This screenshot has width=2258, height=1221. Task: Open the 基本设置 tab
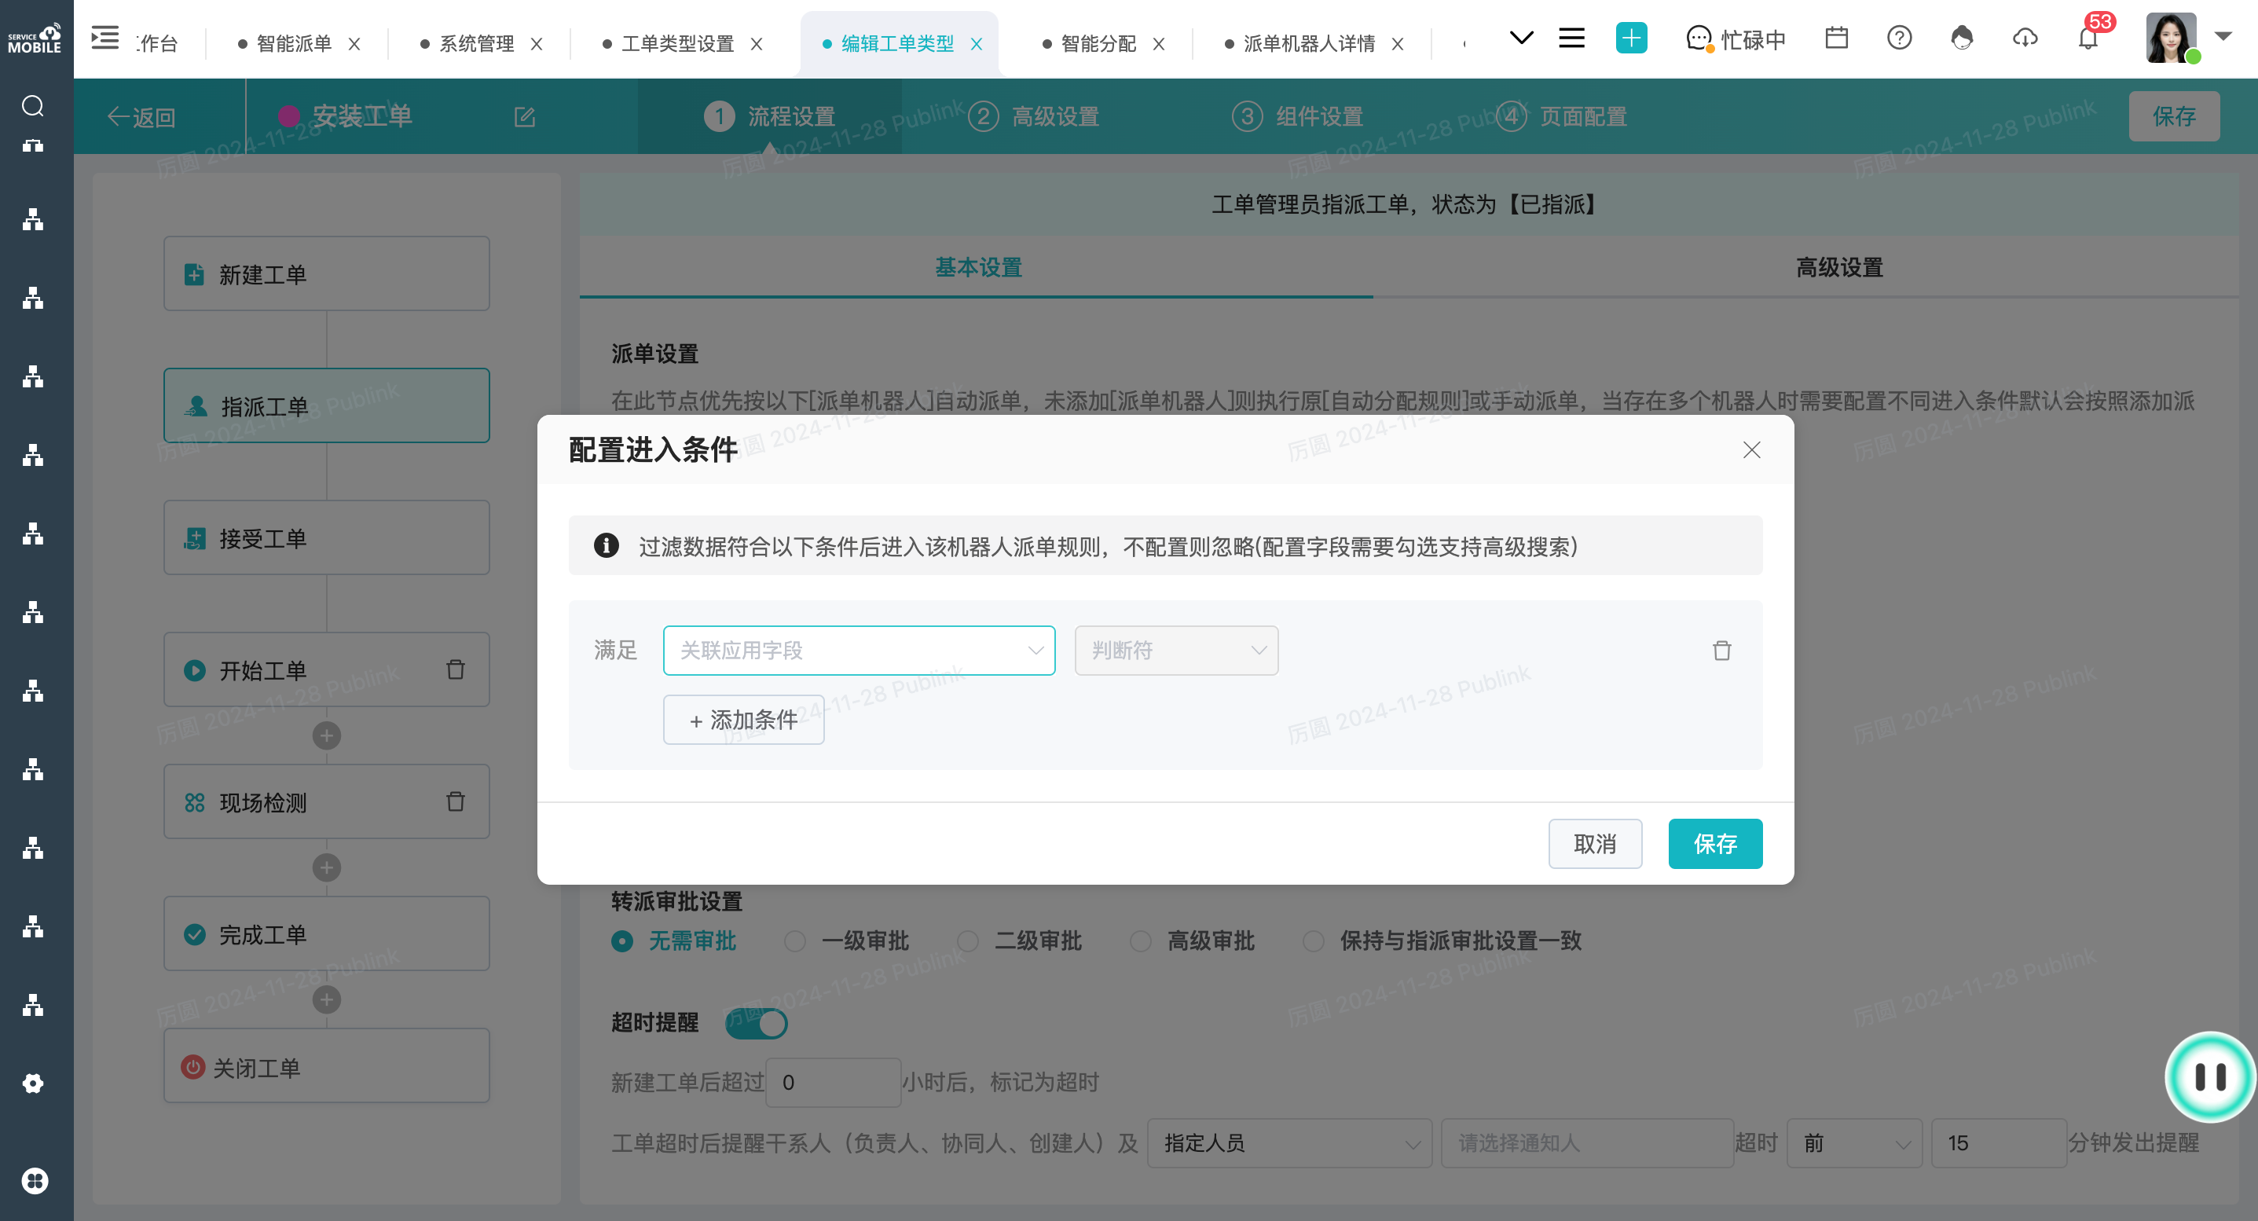pos(977,267)
